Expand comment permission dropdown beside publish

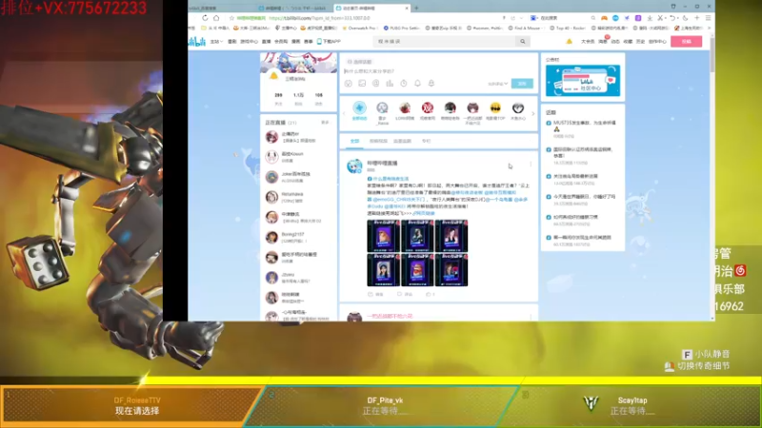tap(497, 84)
